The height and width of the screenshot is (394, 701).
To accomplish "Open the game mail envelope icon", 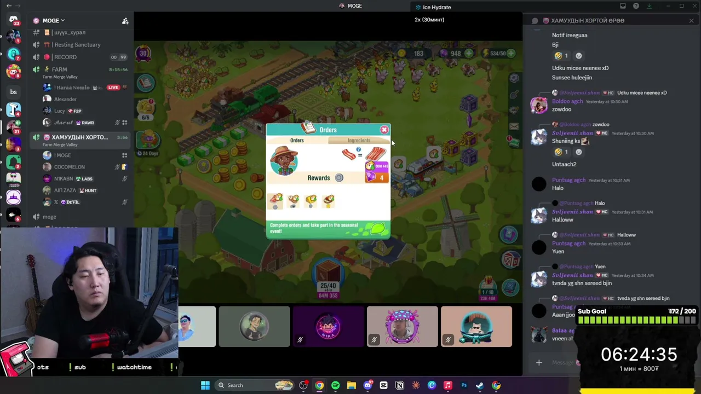I will click(514, 126).
